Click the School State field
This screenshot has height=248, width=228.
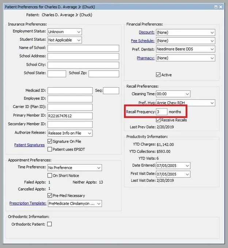click(57, 74)
